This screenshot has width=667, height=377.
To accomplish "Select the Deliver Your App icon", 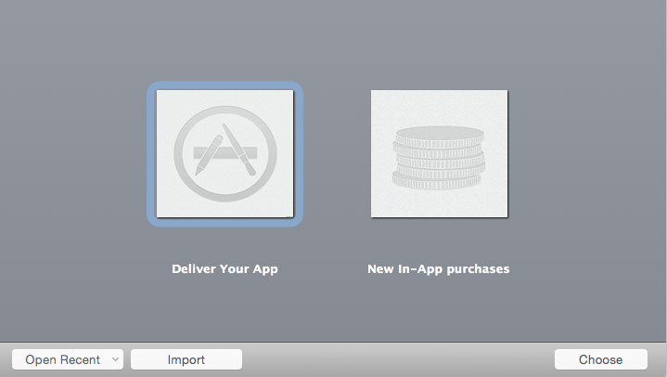I will point(225,154).
